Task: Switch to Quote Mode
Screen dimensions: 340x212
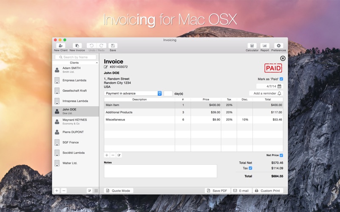Action: coord(119,190)
